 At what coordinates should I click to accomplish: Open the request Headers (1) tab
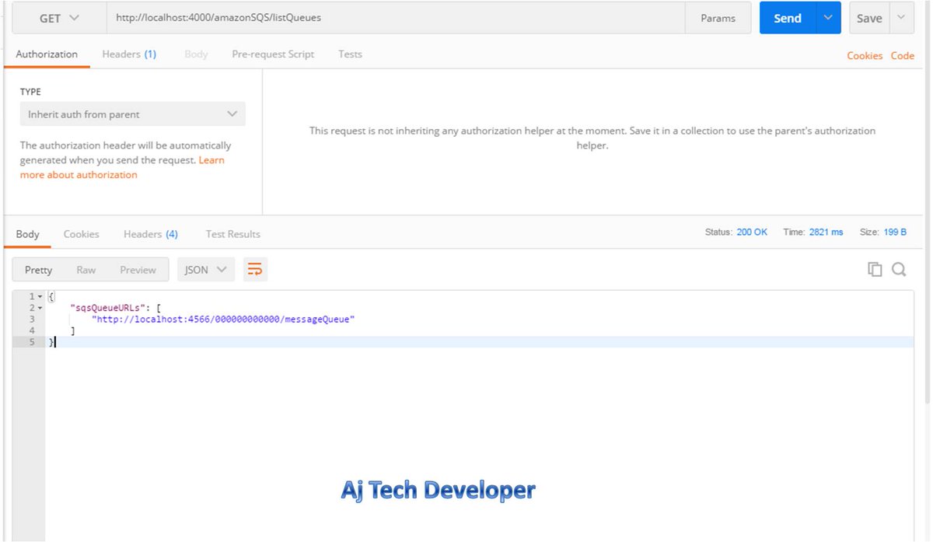[129, 54]
